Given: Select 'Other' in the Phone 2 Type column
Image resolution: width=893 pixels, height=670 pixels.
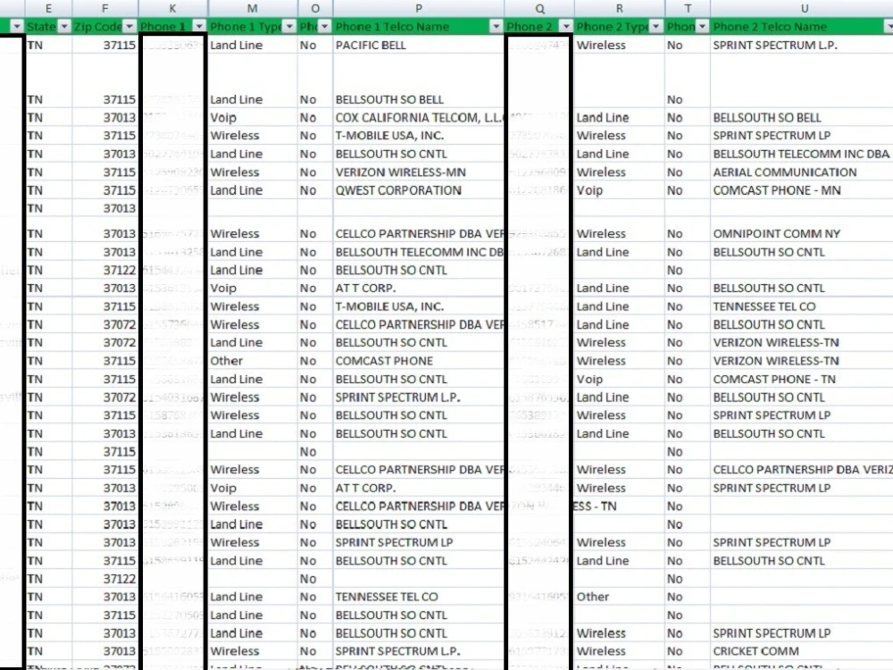Looking at the screenshot, I should 620,597.
